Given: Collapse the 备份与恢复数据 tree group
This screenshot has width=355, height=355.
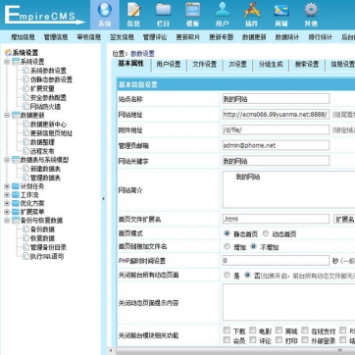Looking at the screenshot, I should pyautogui.click(x=7, y=221).
